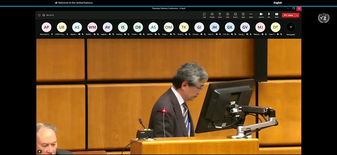Open the More actions menu

tap(251, 15)
